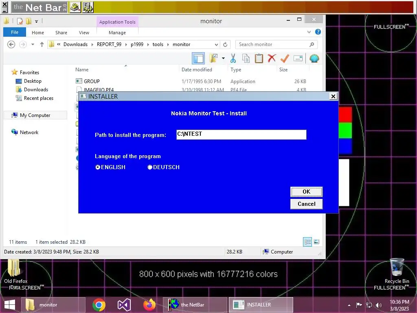
Task: Open Visual Studio from the taskbar
Action: coord(124,305)
